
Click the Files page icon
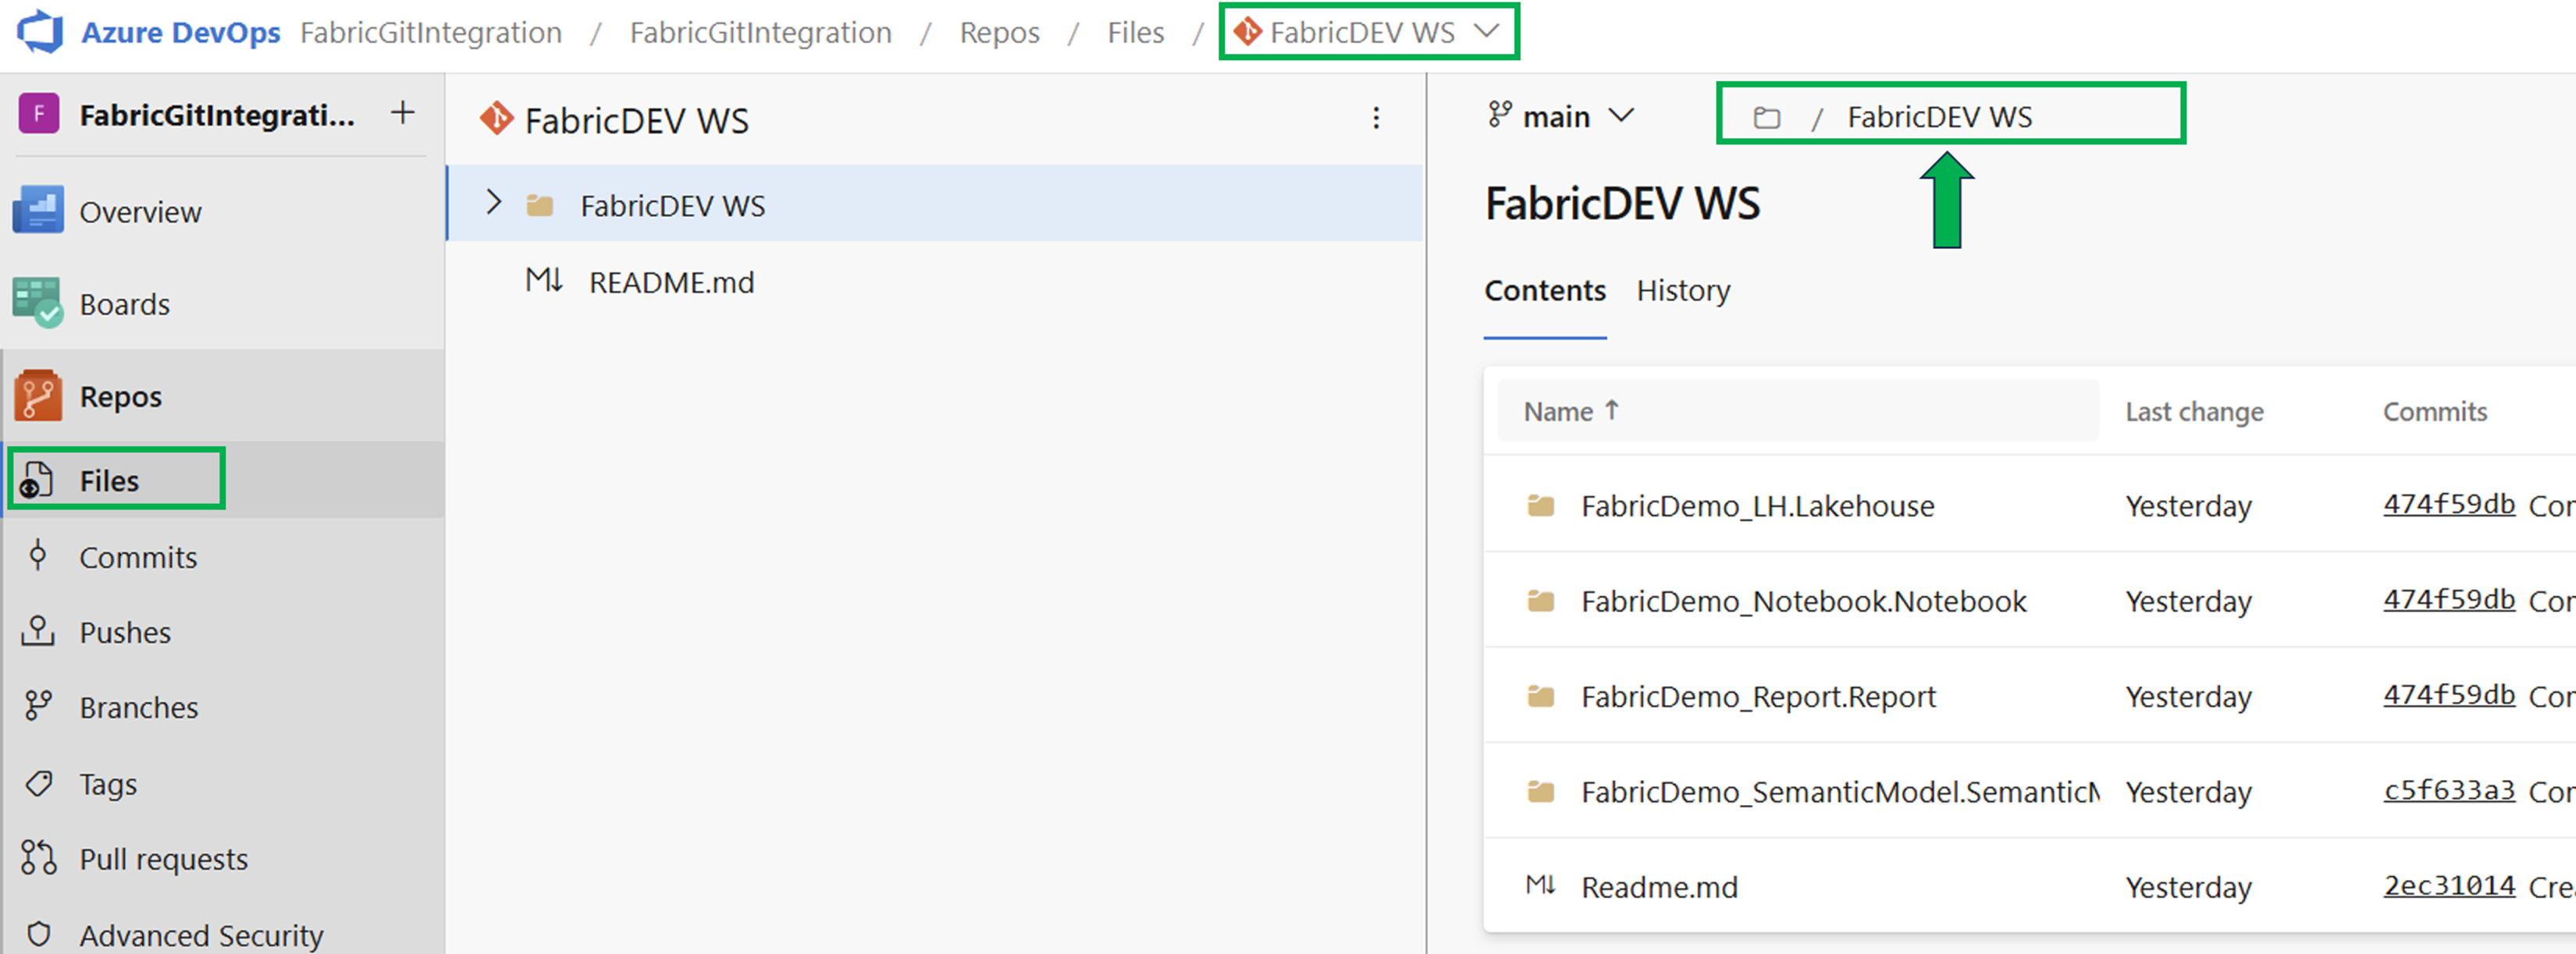(x=37, y=481)
